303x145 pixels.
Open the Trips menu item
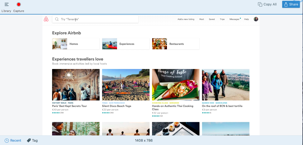click(x=222, y=19)
